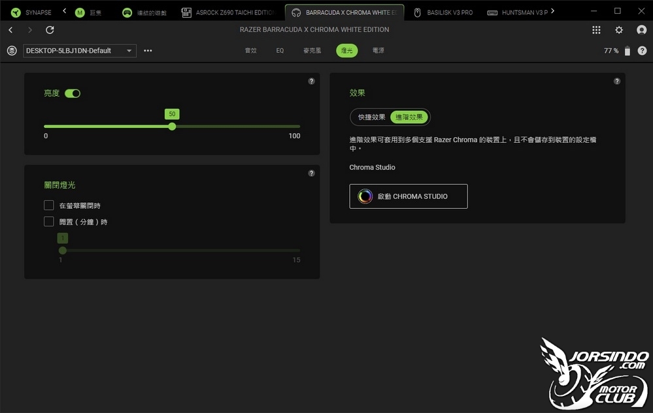This screenshot has height=413, width=653.
Task: Click the headset icon on Barracuda tab
Action: tap(296, 13)
